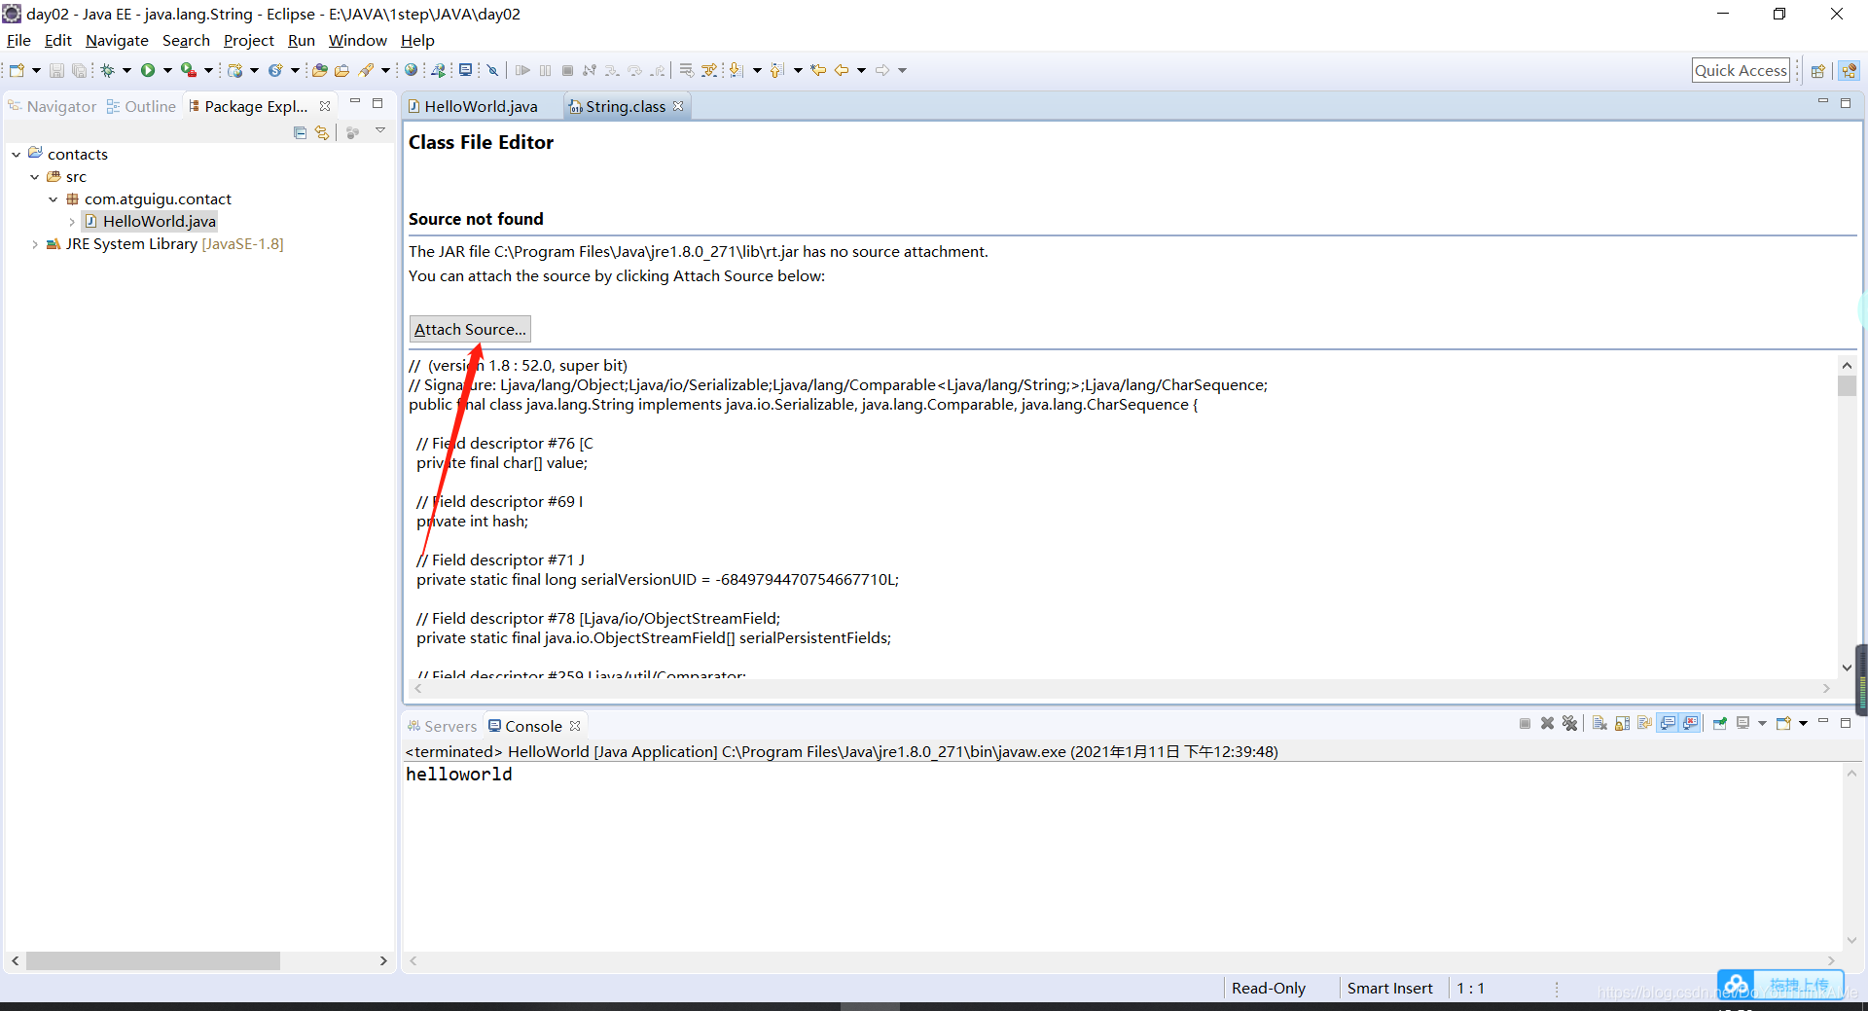1868x1011 pixels.
Task: Maximize the editor area panel
Action: click(x=1846, y=102)
